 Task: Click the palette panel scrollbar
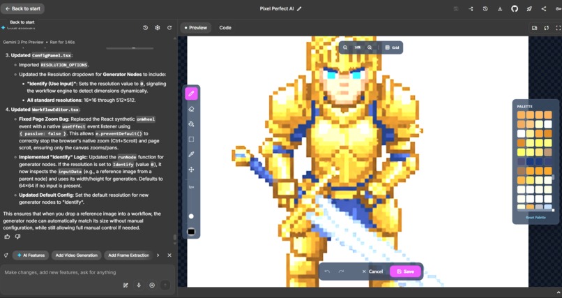[x=554, y=177]
